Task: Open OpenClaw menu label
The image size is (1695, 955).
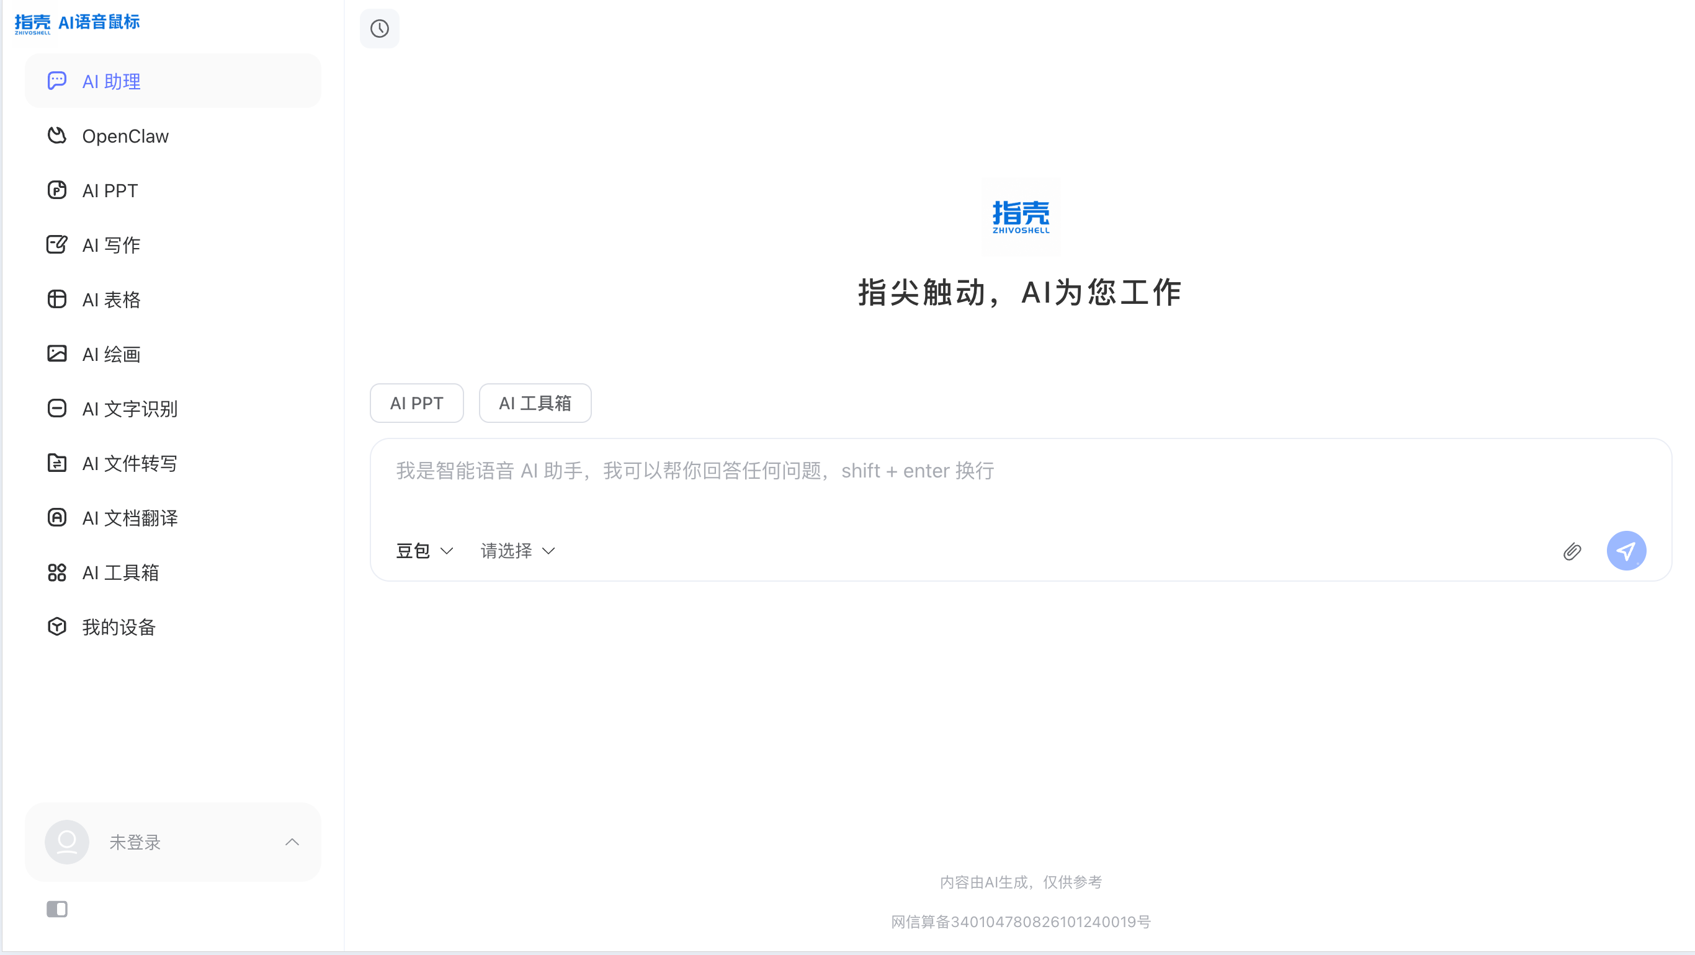Action: click(x=125, y=136)
